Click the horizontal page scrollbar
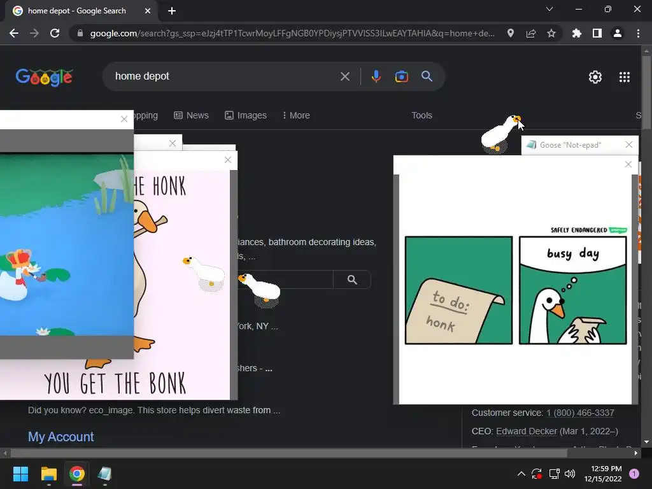 [289, 453]
